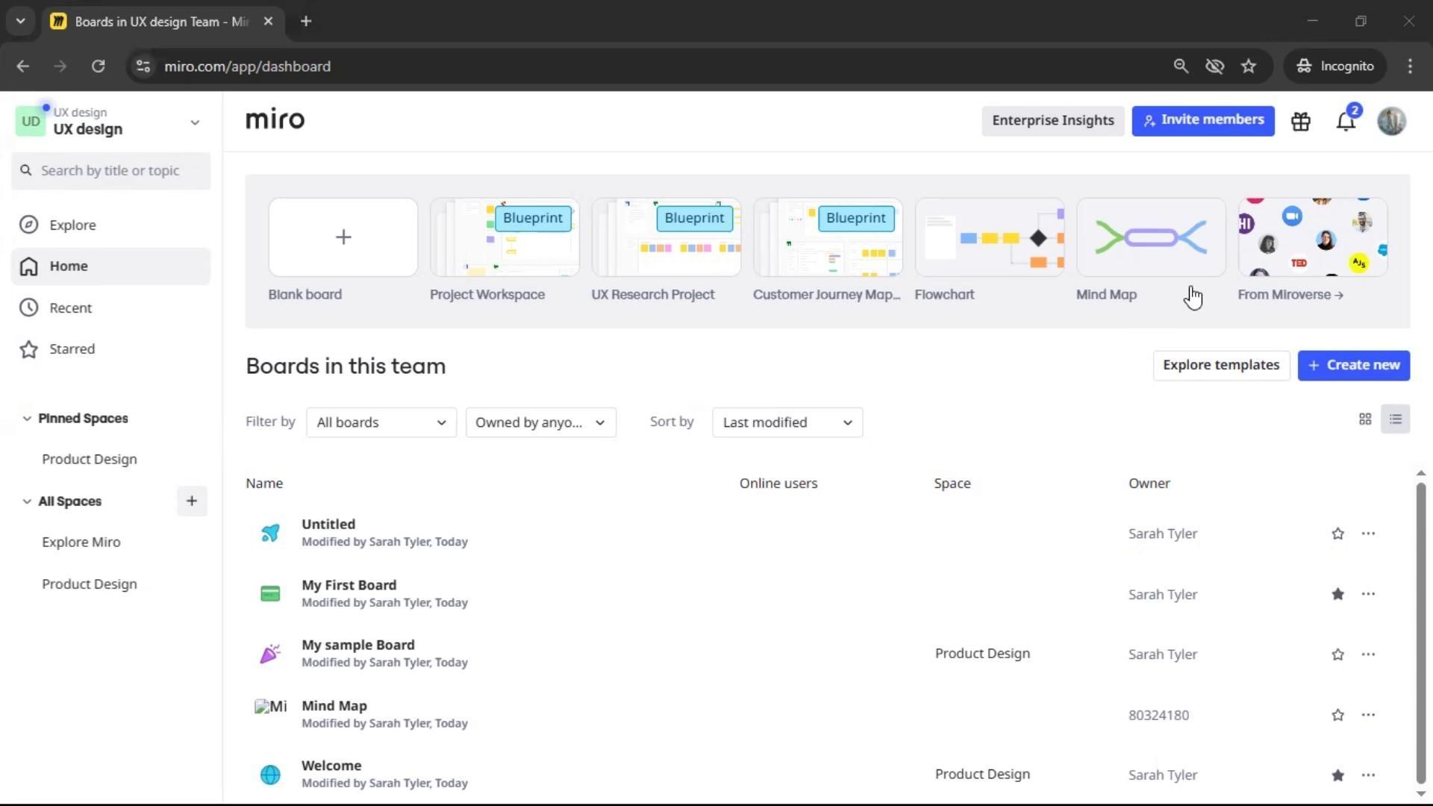Viewport: 1433px width, 806px height.
Task: Unstar the My First Board
Action: pyautogui.click(x=1337, y=594)
